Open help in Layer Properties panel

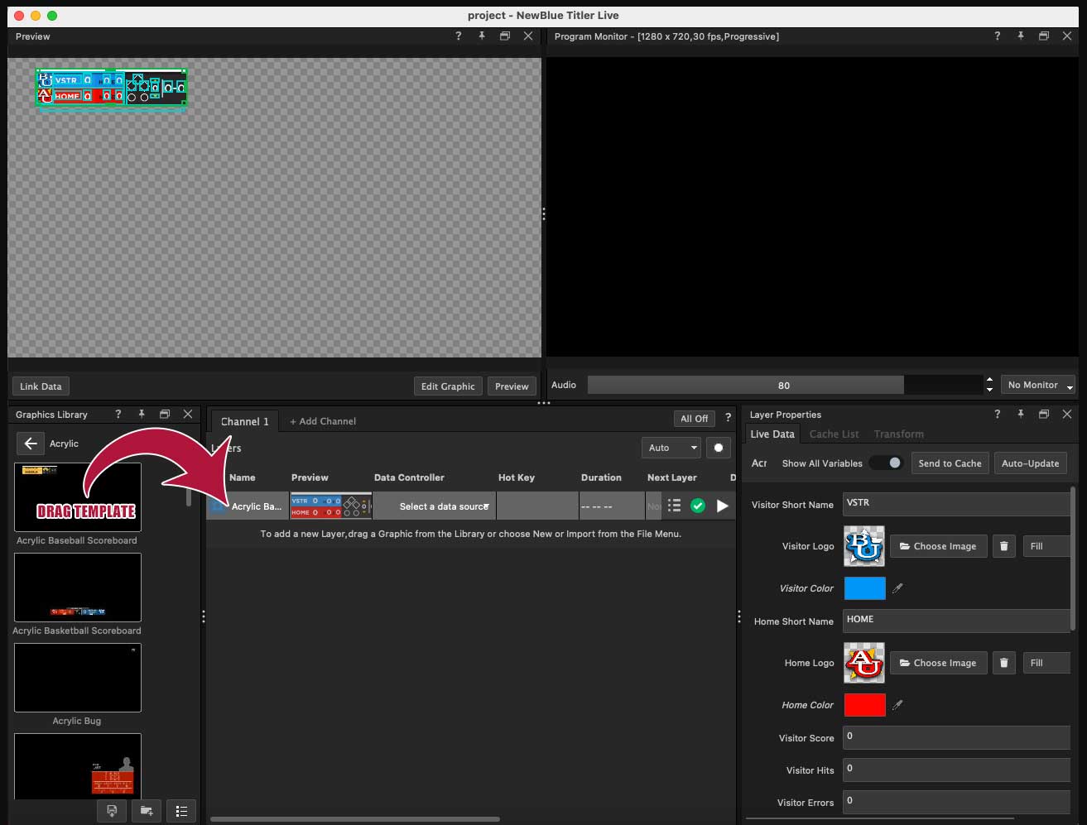(x=997, y=414)
